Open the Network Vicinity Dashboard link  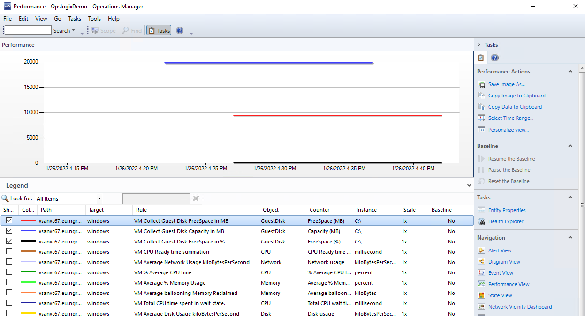tap(520, 307)
